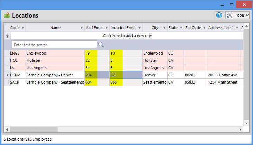The width and height of the screenshot is (253, 145).
Task: Select the 1234 Main Street cell
Action: 224,82
